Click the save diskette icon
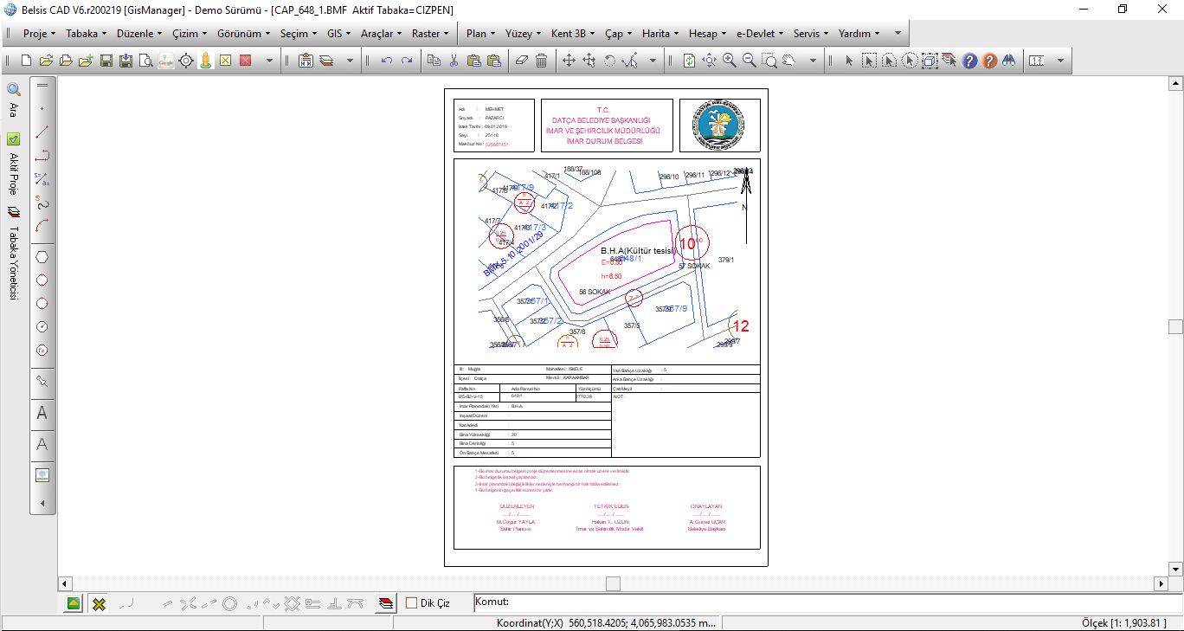 [106, 61]
